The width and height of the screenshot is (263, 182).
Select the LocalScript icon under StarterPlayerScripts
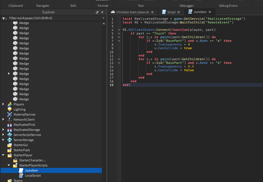pyautogui.click(x=20, y=175)
